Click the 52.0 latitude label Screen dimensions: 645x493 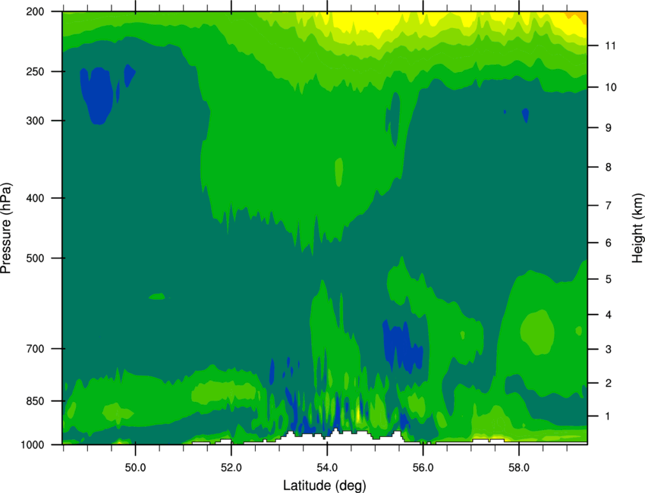pyautogui.click(x=231, y=468)
